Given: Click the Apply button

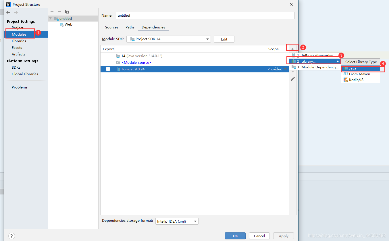Looking at the screenshot, I should pyautogui.click(x=284, y=236).
